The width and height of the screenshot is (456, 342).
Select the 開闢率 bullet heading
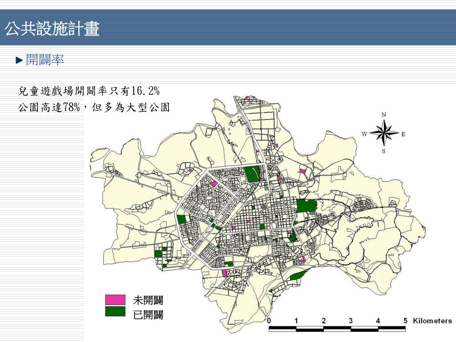tap(45, 60)
